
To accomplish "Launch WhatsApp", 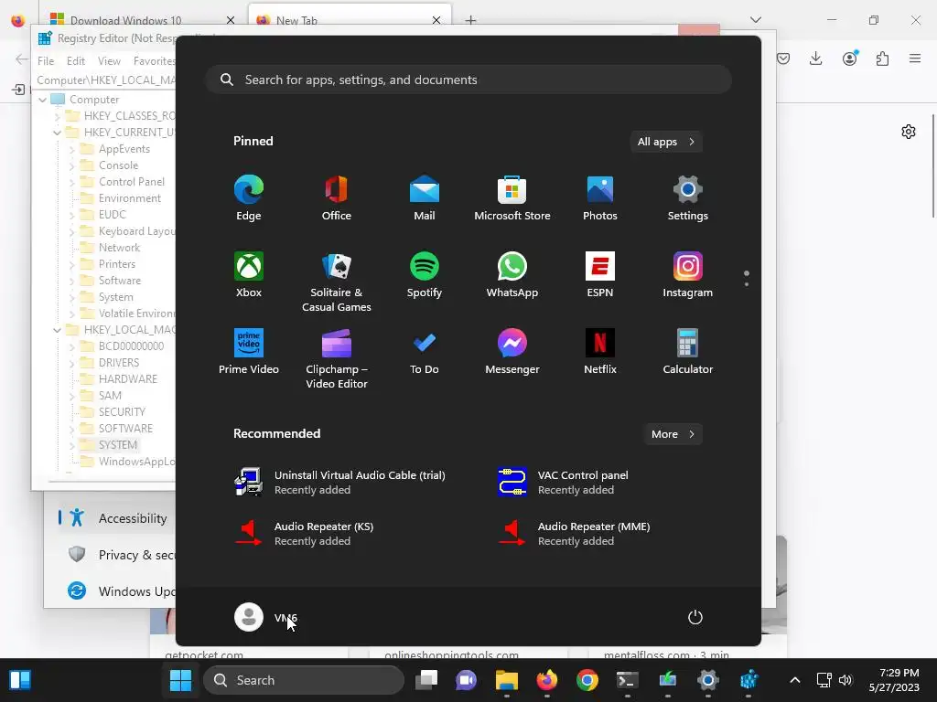I will (512, 274).
